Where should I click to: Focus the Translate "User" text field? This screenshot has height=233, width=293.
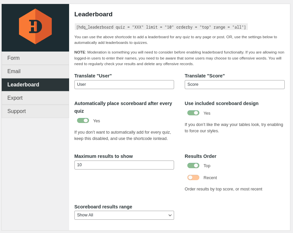click(124, 84)
